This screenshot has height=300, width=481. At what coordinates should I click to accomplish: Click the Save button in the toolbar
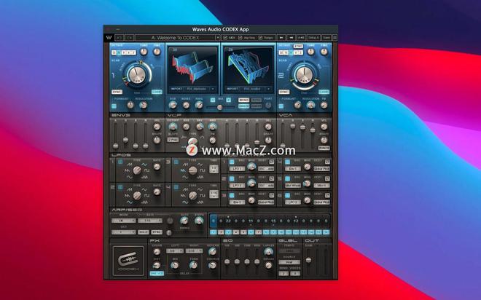326,37
